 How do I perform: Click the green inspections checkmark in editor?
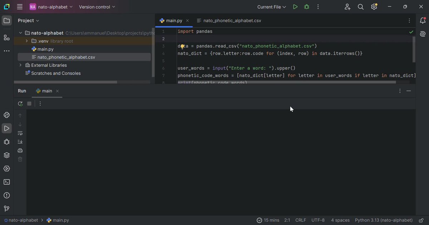pos(411,32)
